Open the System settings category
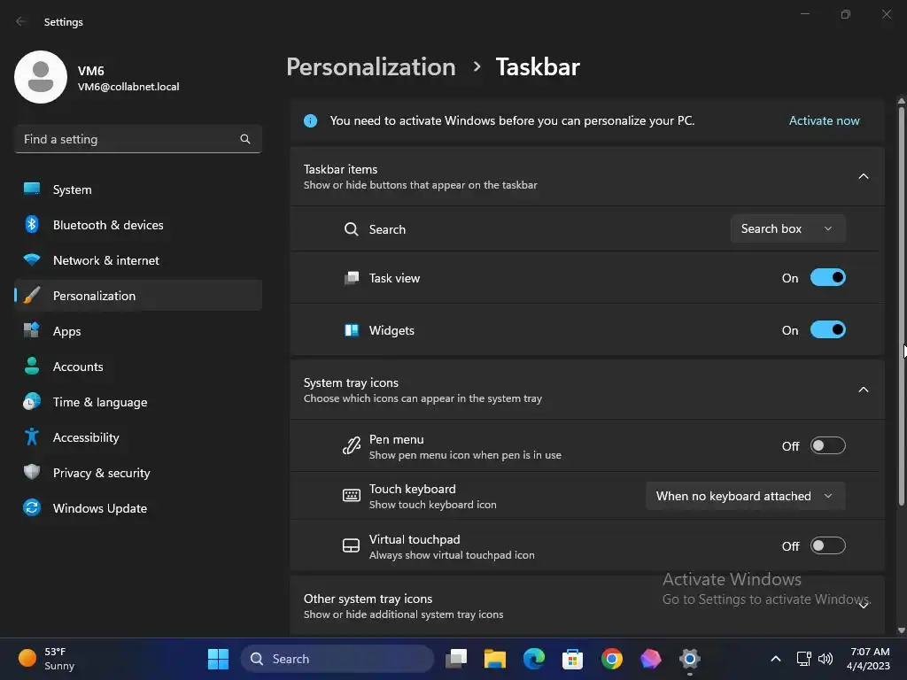Viewport: 907px width, 680px height. pos(137,189)
